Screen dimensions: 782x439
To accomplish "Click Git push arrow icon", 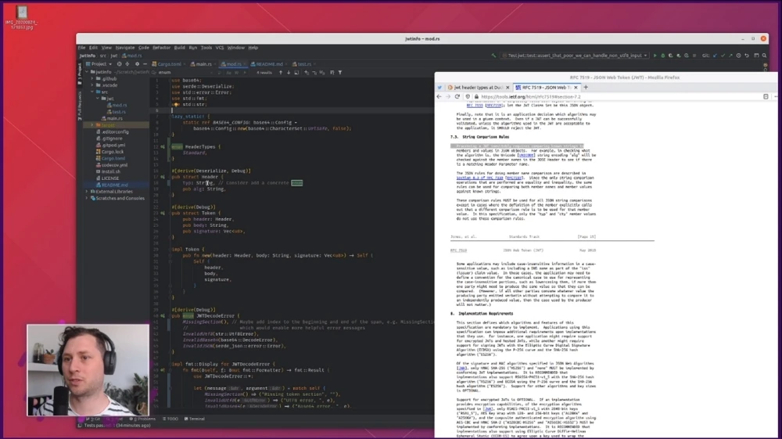I will pos(730,56).
